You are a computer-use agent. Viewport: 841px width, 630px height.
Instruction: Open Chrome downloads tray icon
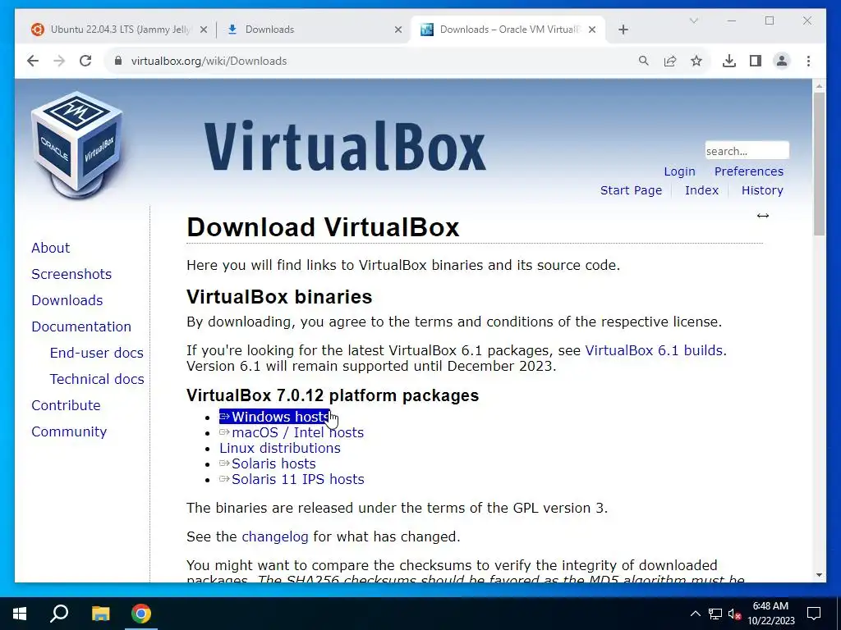729,61
